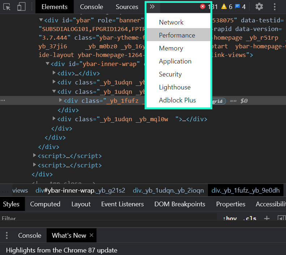Toggle the device toolbar icon
286x255 pixels.
point(21,7)
